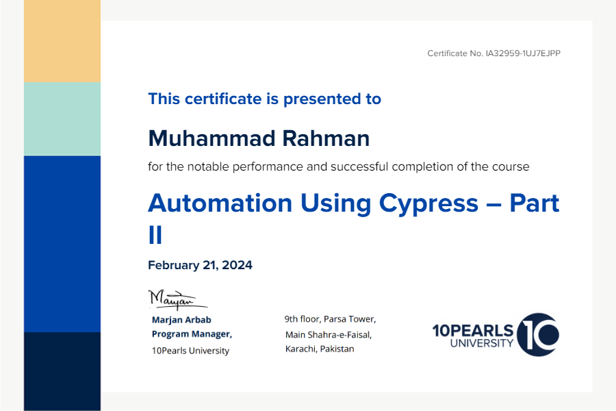Click the Marjan handwritten signature

pyautogui.click(x=177, y=300)
